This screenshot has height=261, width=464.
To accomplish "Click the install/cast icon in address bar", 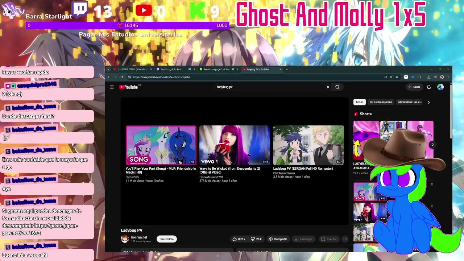I will 385,77.
